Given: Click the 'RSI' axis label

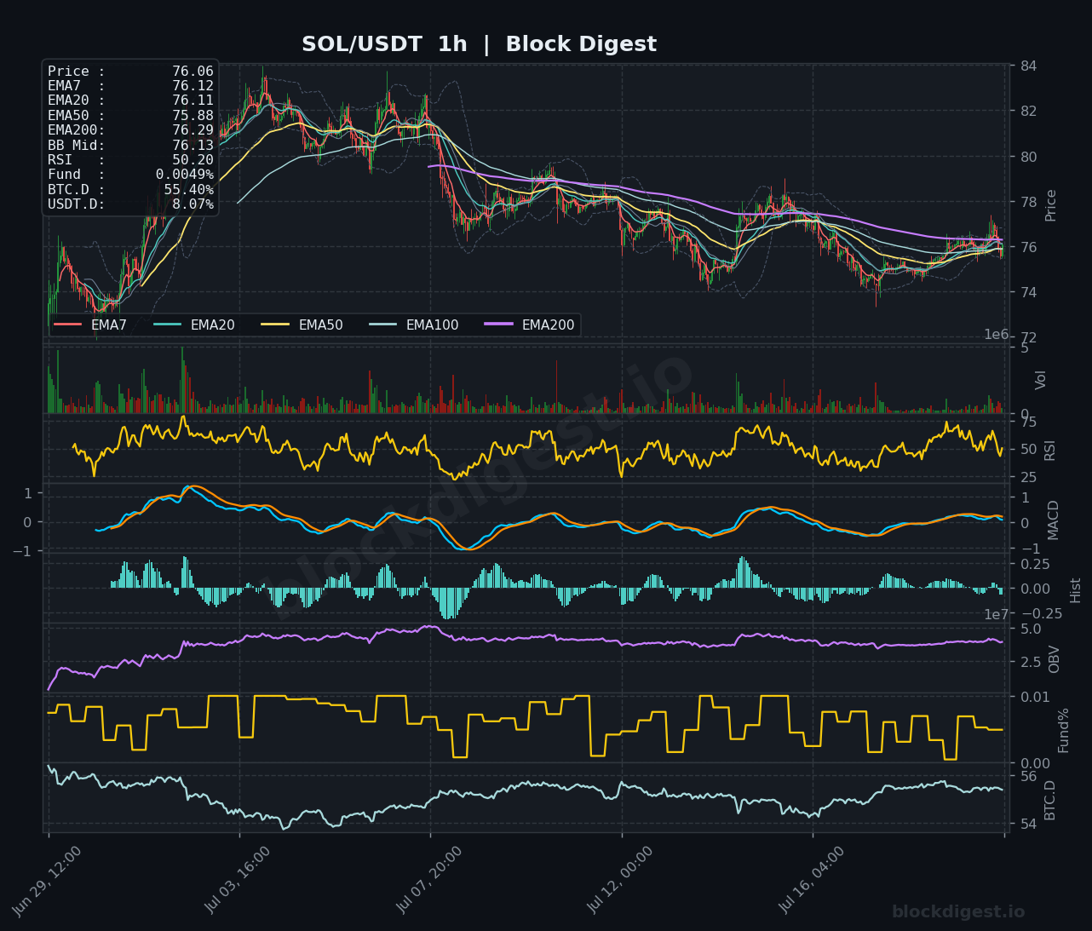Looking at the screenshot, I should pyautogui.click(x=1049, y=451).
